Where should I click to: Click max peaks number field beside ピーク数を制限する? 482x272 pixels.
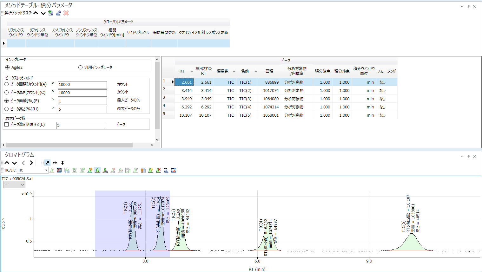81,125
